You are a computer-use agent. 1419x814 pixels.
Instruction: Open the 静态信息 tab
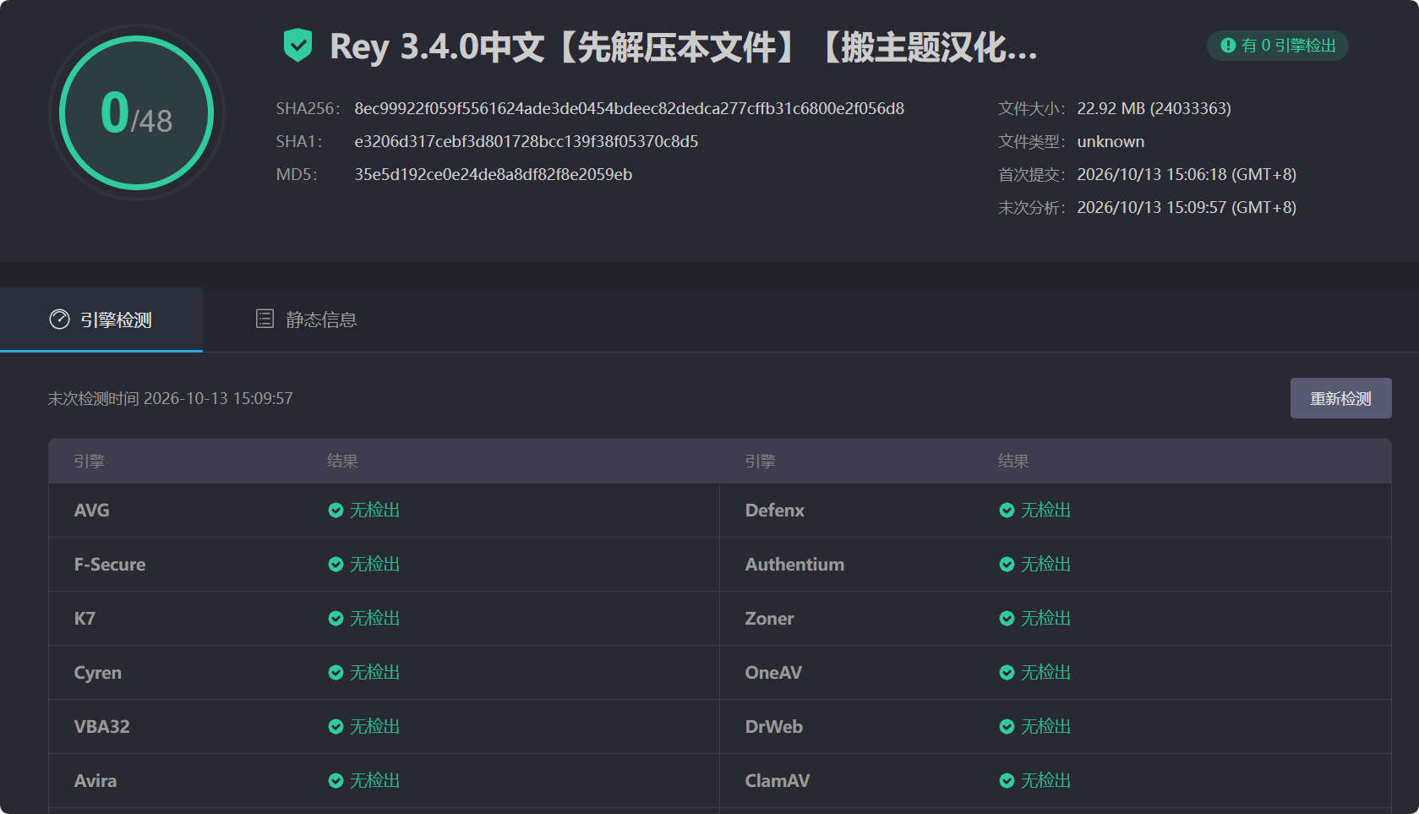tap(306, 320)
